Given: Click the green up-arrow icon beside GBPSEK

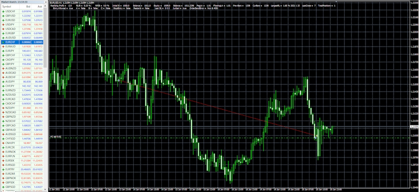Looking at the screenshot, I should (3, 183).
